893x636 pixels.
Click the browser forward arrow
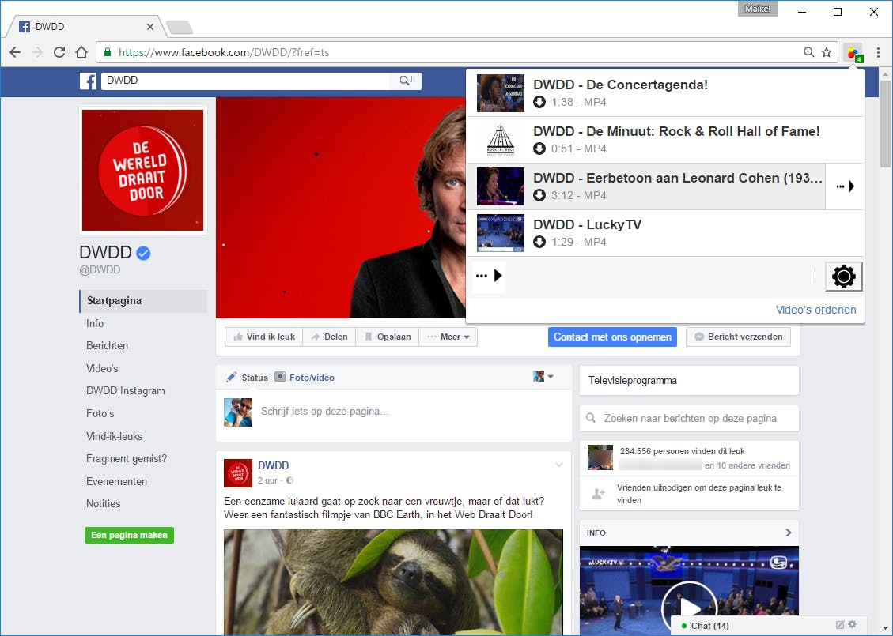click(x=37, y=52)
